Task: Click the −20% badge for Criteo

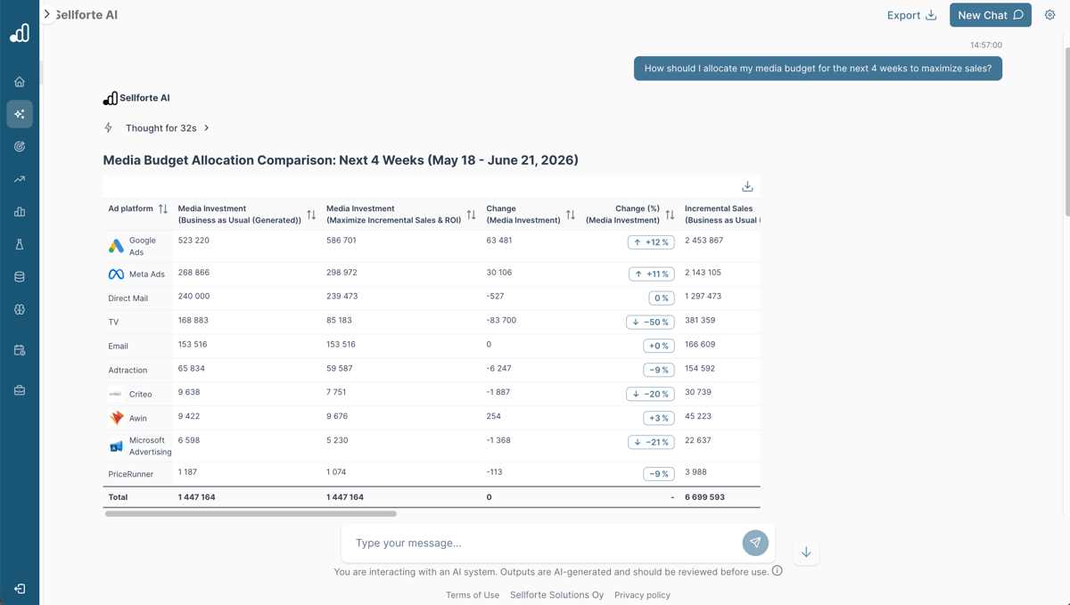Action: click(x=650, y=394)
